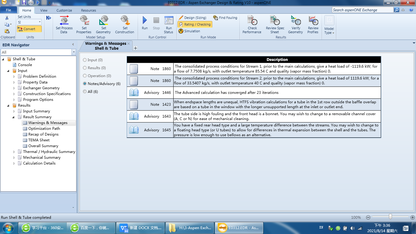Screen dimensions: 416x234
Task: Collapse the EDR Navigator panel
Action: [73, 45]
